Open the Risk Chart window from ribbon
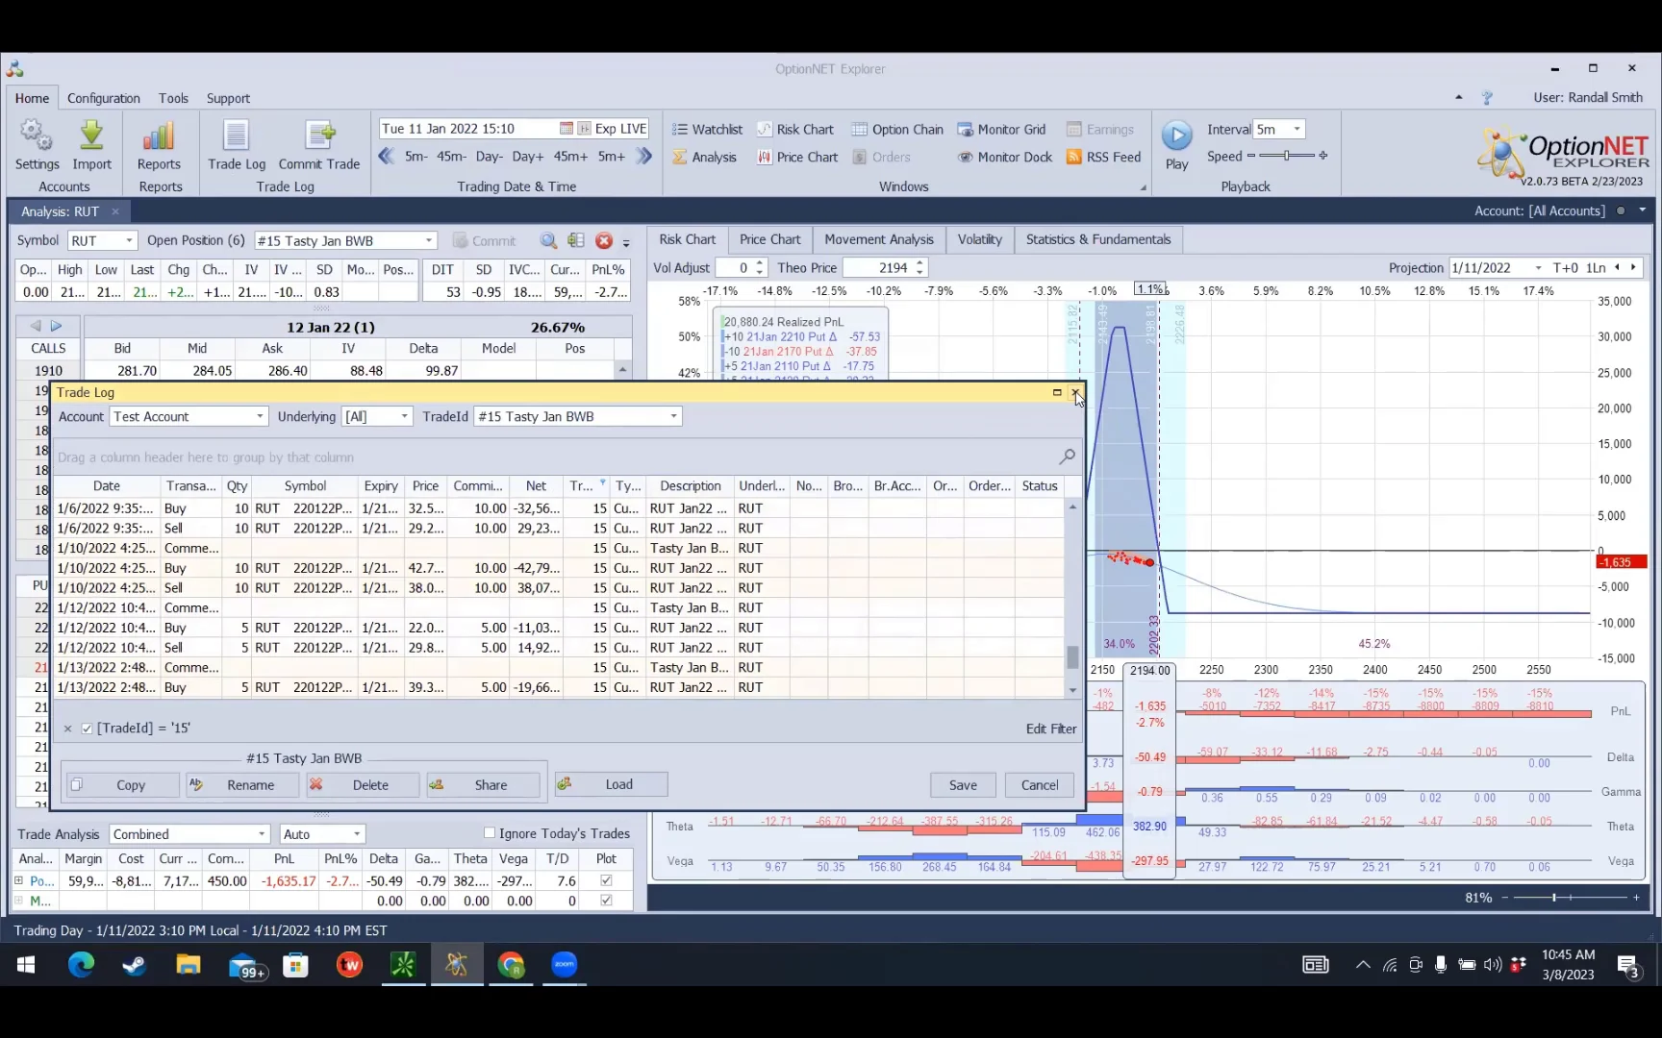 795,130
